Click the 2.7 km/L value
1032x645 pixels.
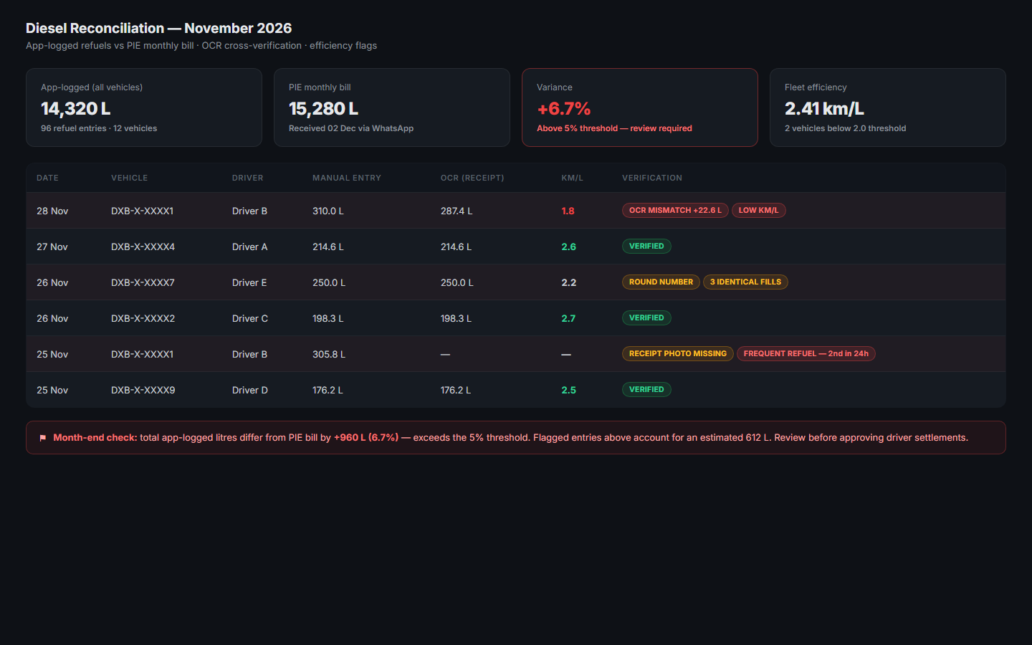pyautogui.click(x=568, y=318)
